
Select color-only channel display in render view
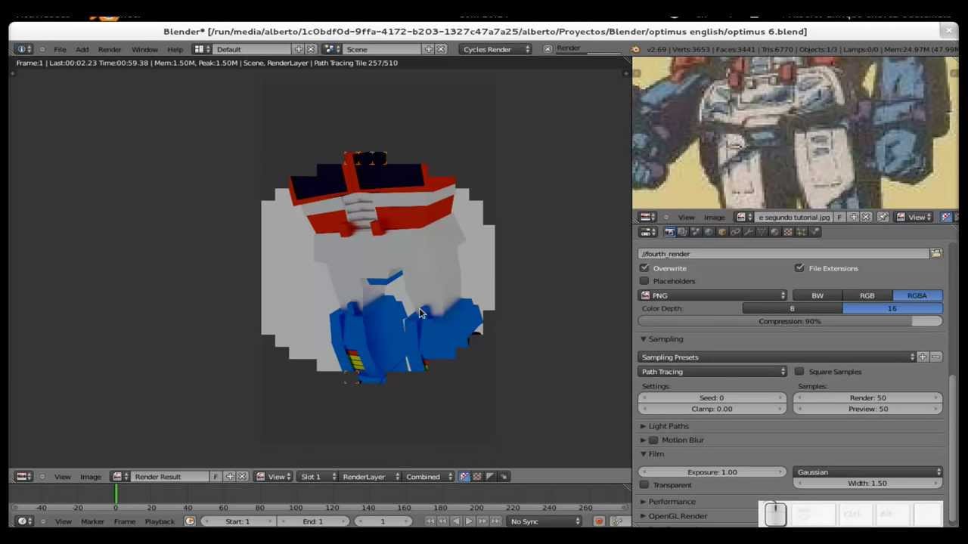pyautogui.click(x=477, y=477)
